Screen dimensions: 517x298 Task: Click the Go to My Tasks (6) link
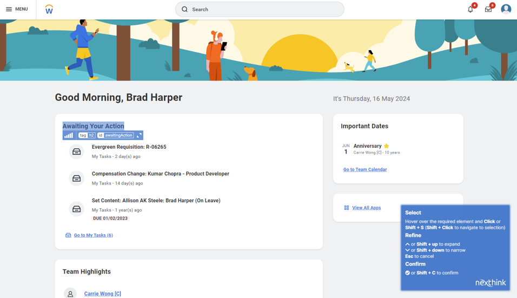(x=93, y=235)
